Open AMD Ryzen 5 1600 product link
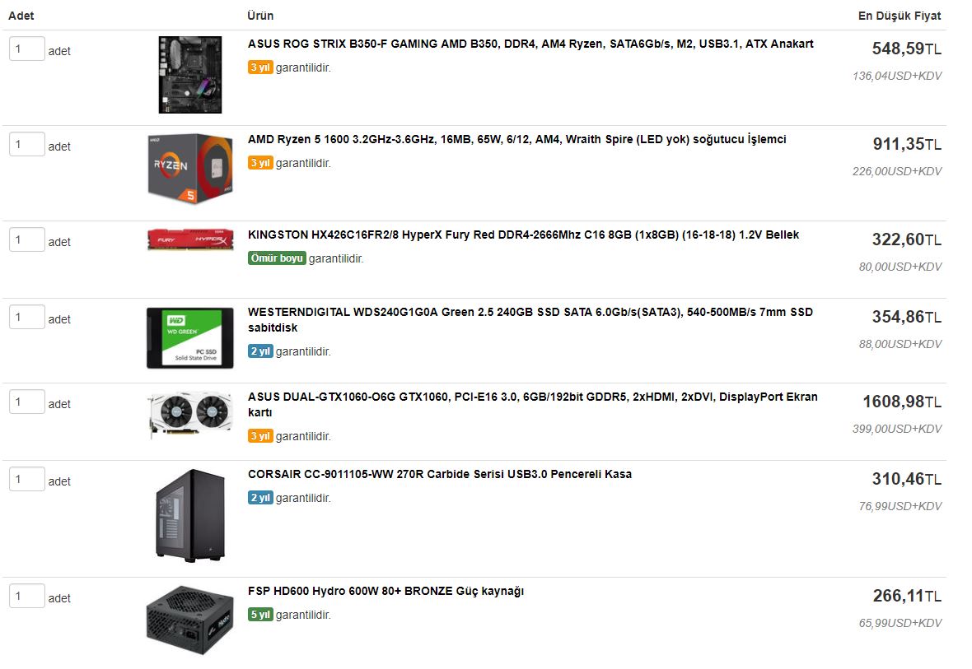 [517, 139]
